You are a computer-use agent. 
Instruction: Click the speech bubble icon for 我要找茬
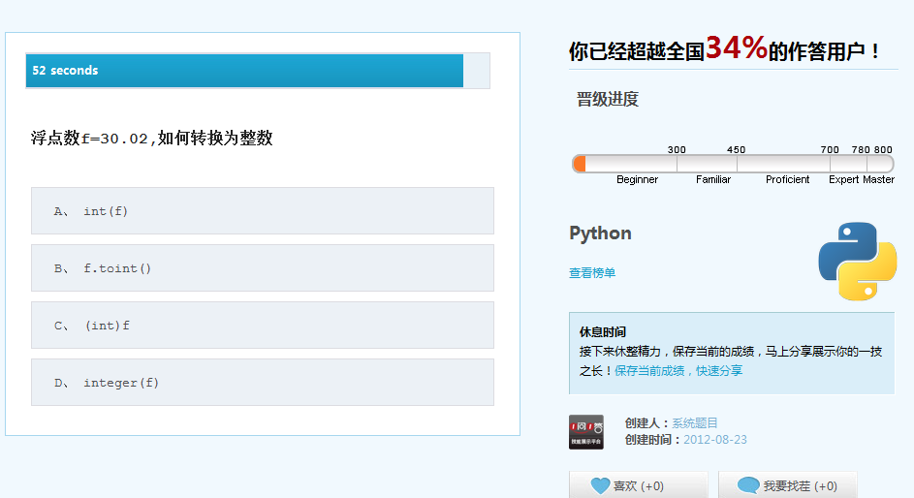point(748,485)
